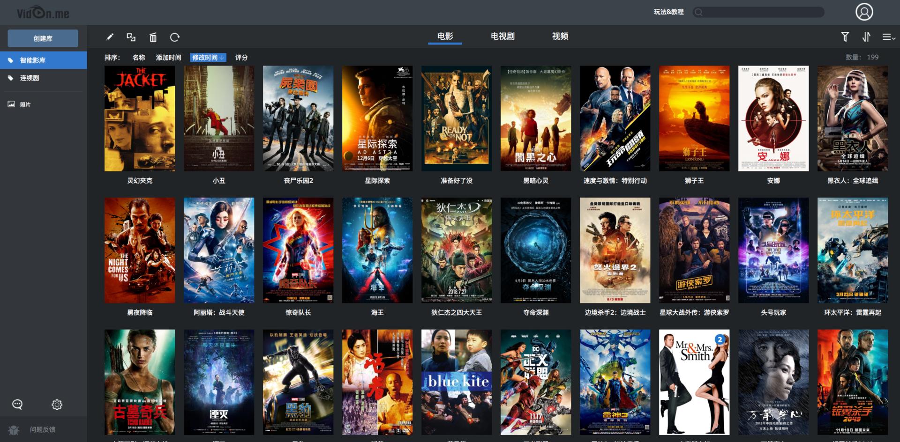
Task: Open the 问题反馈 feedback link
Action: [43, 430]
